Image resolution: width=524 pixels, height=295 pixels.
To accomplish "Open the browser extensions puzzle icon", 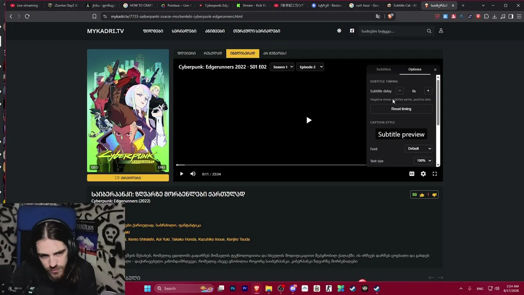I will pos(486,16).
